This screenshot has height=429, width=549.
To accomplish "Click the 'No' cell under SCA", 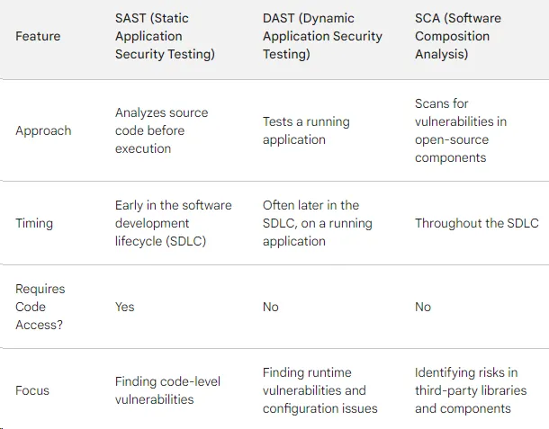I will coord(423,307).
